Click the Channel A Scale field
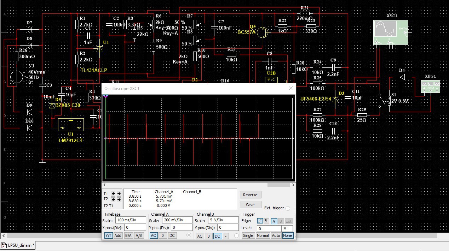This screenshot has width=449, height=251. pos(177,220)
